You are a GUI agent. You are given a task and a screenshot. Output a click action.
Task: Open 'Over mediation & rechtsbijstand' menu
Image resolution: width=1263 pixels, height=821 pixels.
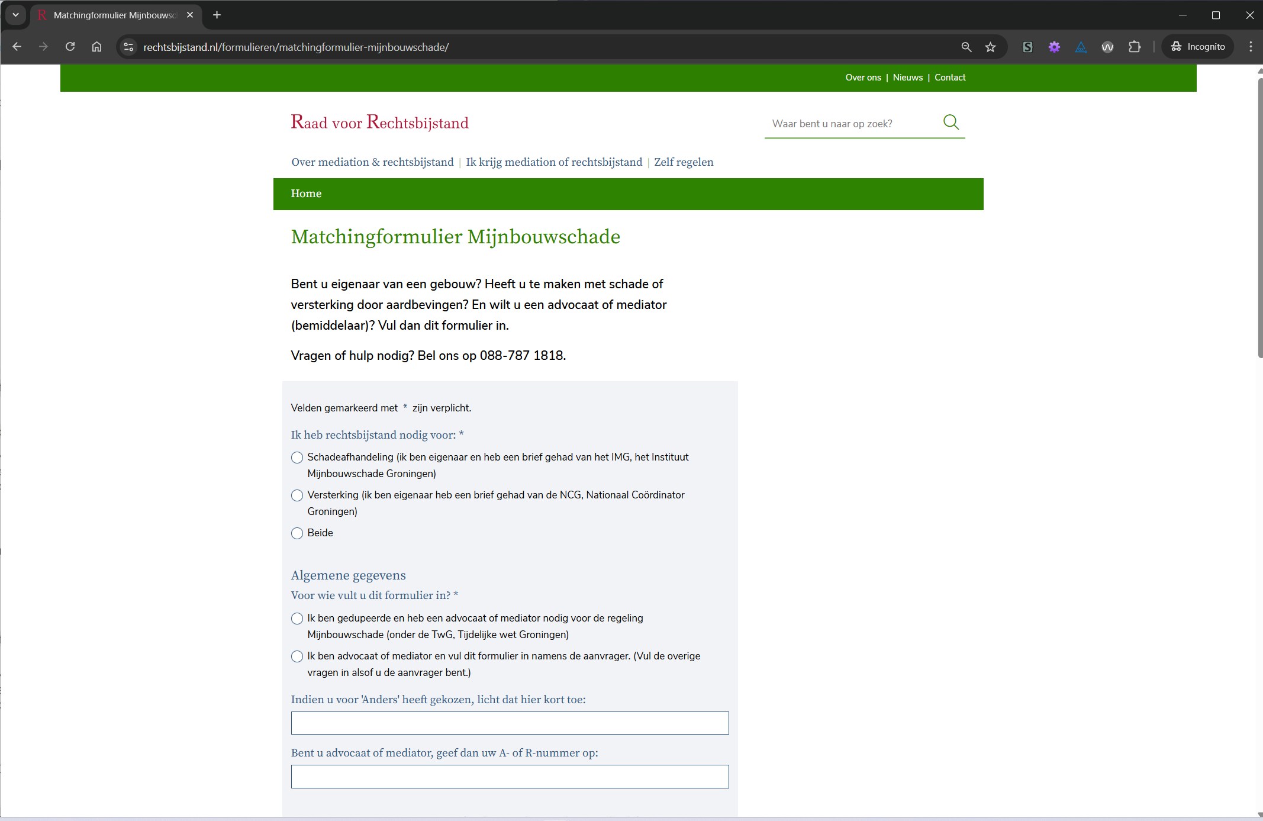(x=372, y=162)
